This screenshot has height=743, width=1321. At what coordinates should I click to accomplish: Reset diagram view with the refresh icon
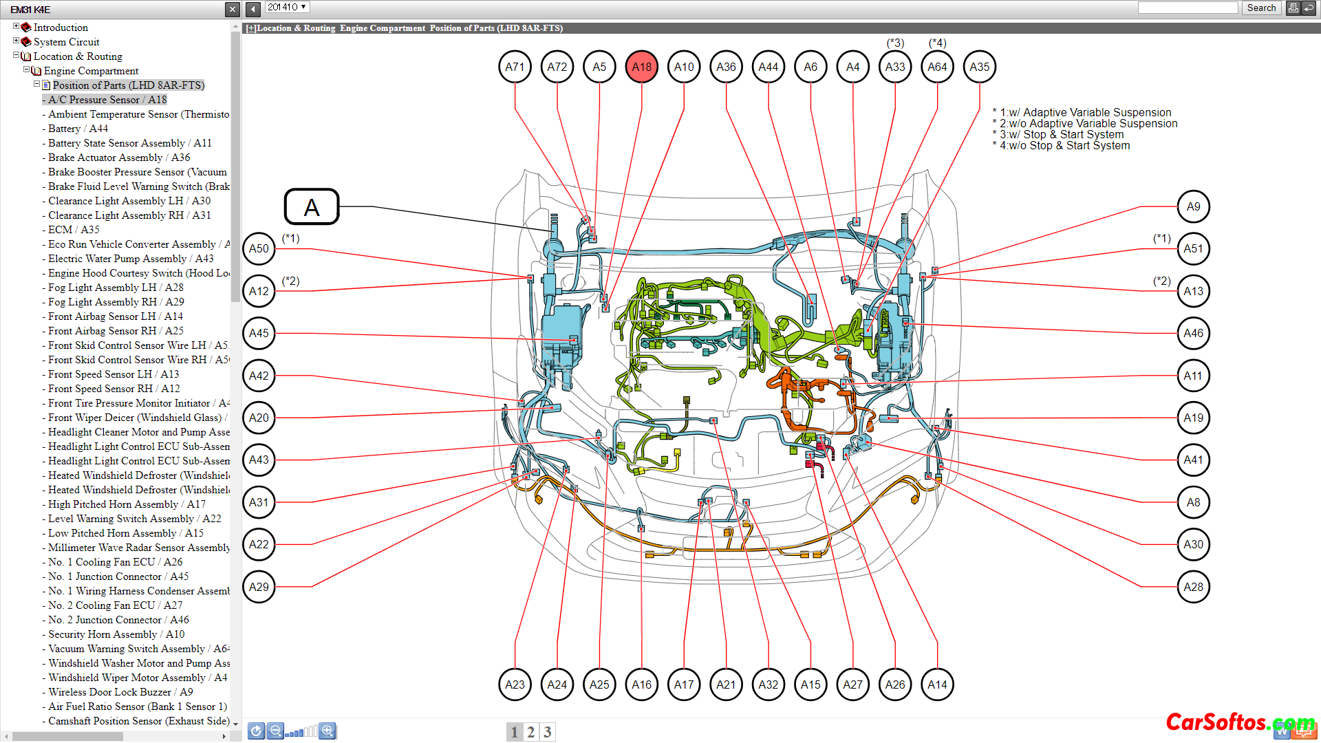pos(256,731)
